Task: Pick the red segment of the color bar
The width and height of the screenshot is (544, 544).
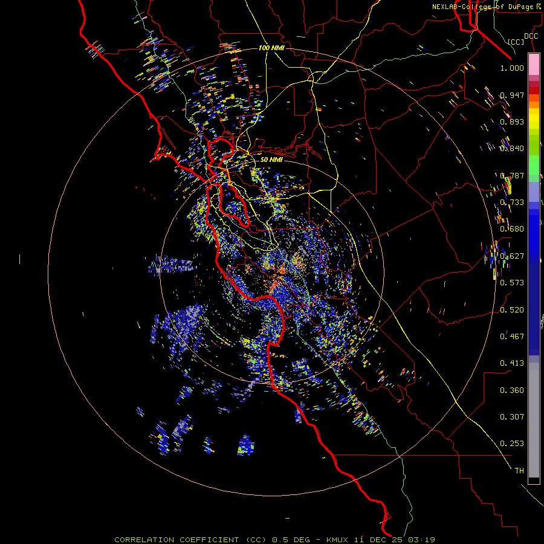Action: coord(534,91)
